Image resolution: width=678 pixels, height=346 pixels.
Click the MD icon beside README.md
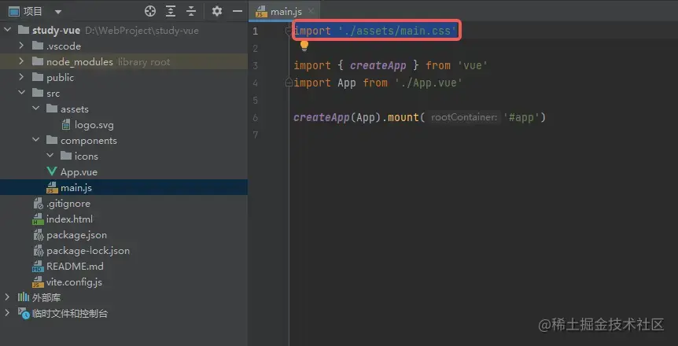(x=38, y=267)
